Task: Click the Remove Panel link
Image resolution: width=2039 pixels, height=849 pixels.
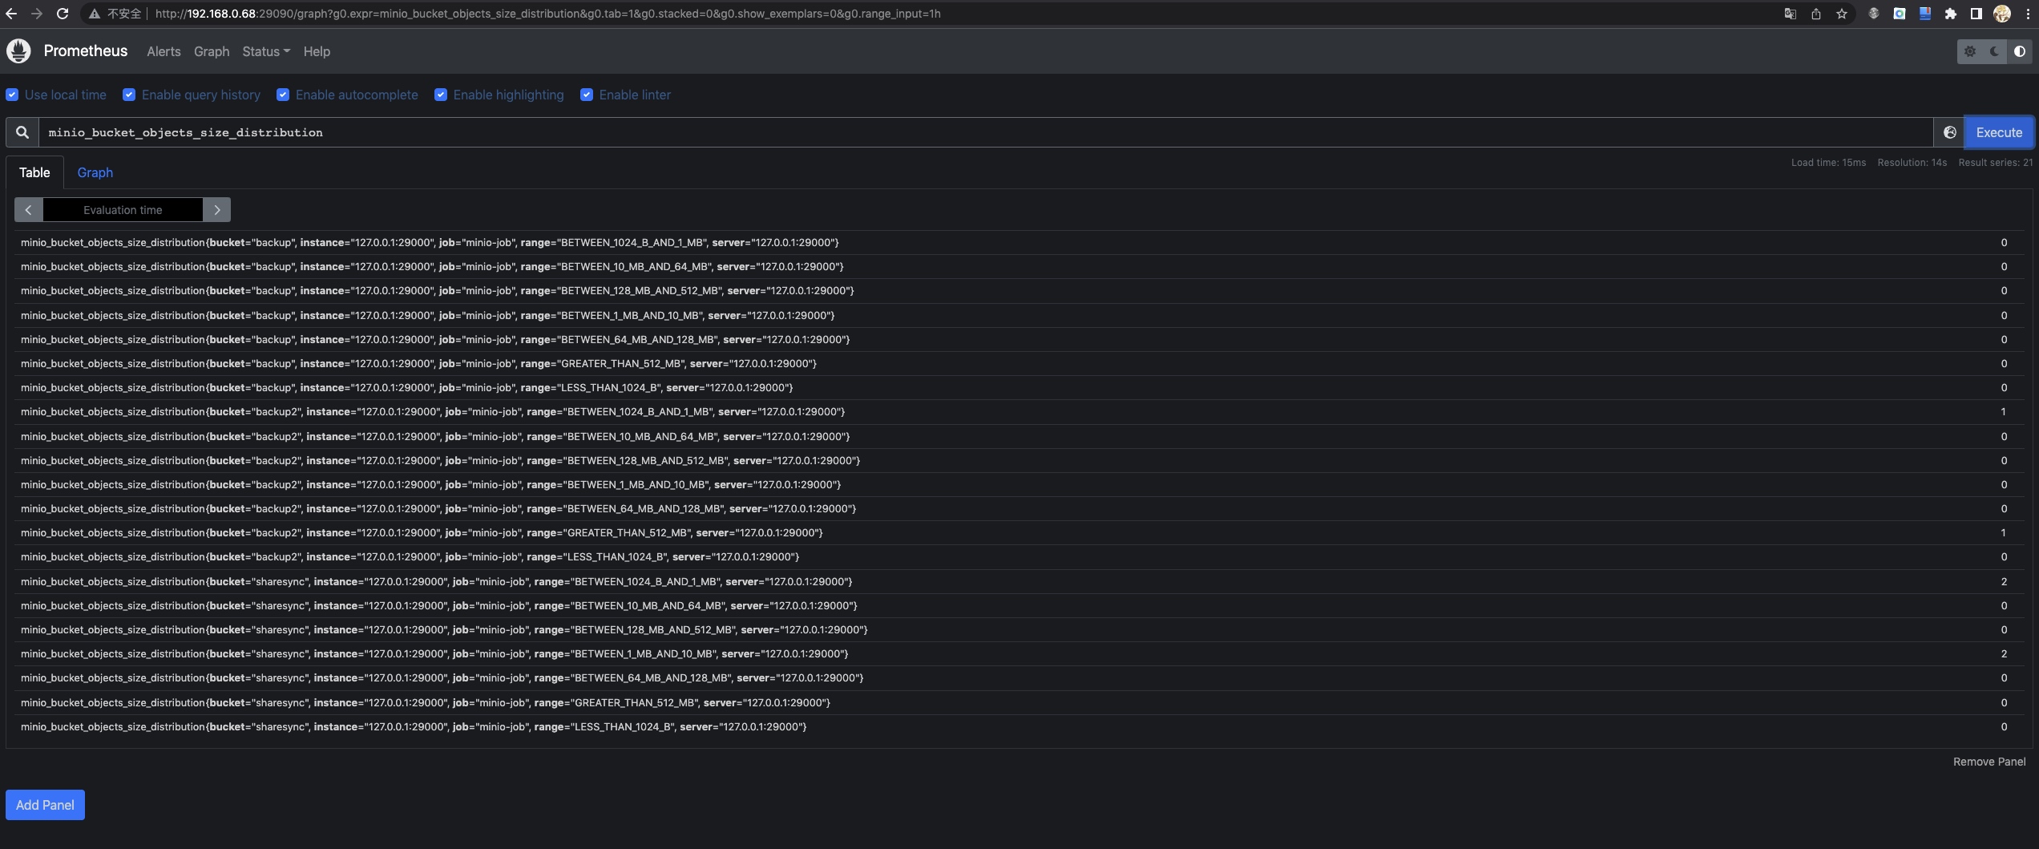Action: click(1989, 762)
